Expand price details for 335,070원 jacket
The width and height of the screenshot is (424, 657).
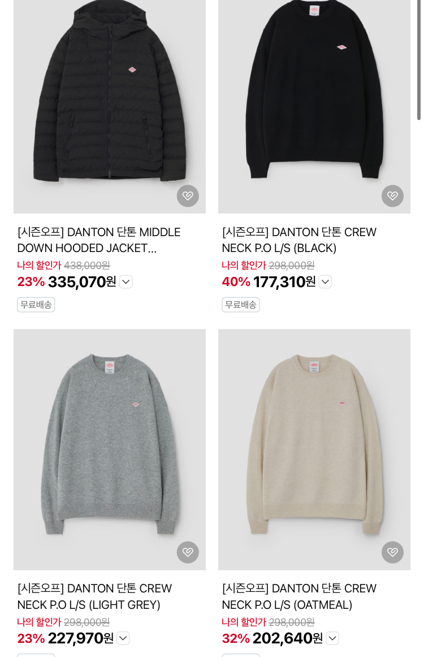126,282
